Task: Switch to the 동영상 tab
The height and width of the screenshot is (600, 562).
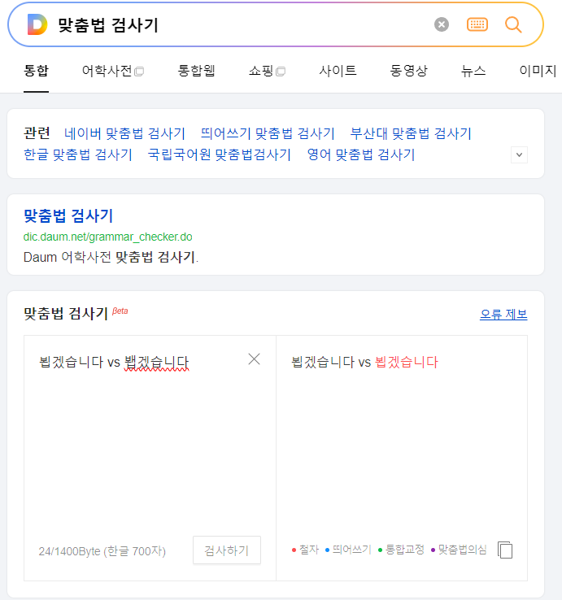Action: pos(408,71)
